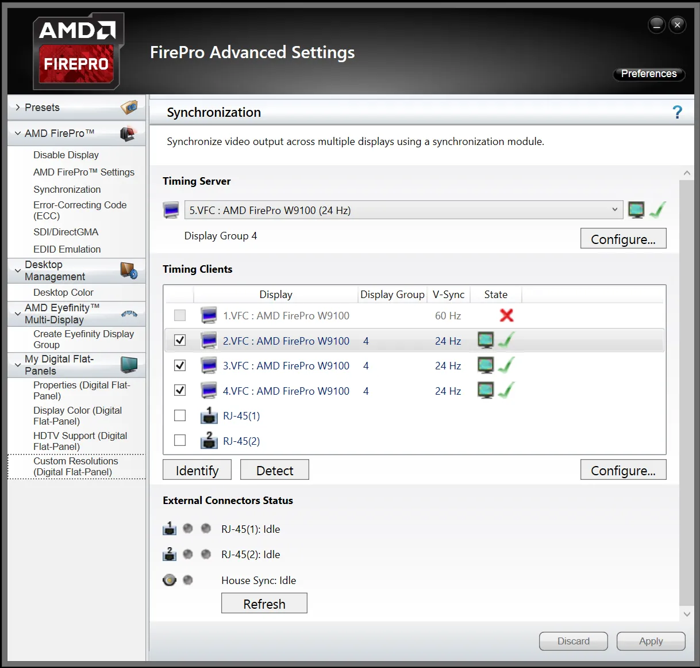Open the EDID Emulation page
Screen dimensions: 700x668
tap(67, 249)
